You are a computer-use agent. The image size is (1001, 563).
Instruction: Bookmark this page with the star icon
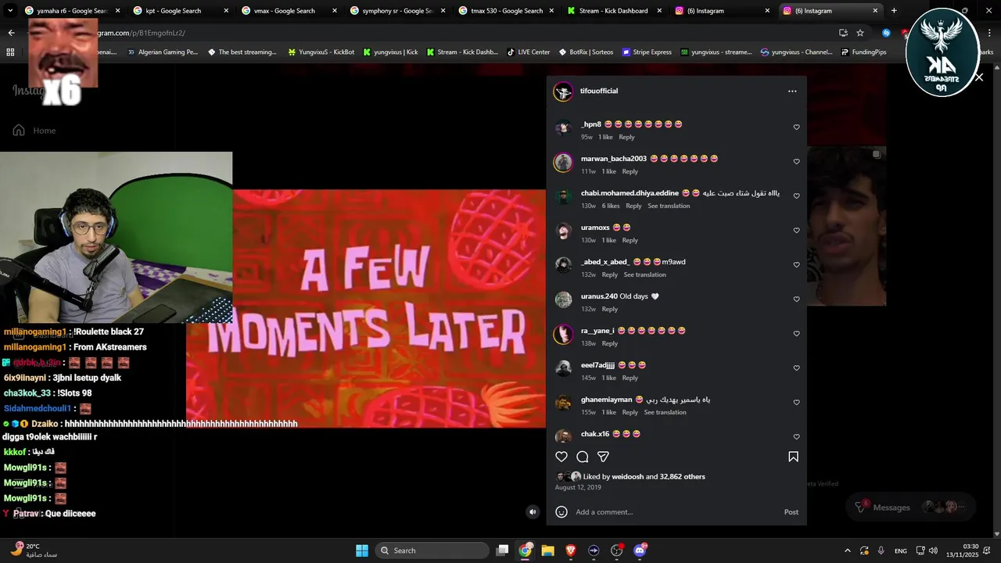[860, 33]
